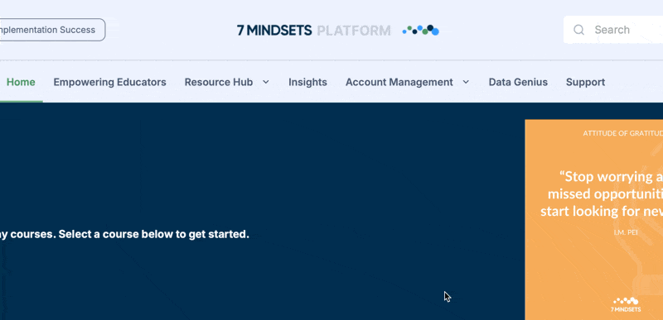Click the I.M. PEI attribution text
The width and height of the screenshot is (663, 320).
(x=626, y=232)
